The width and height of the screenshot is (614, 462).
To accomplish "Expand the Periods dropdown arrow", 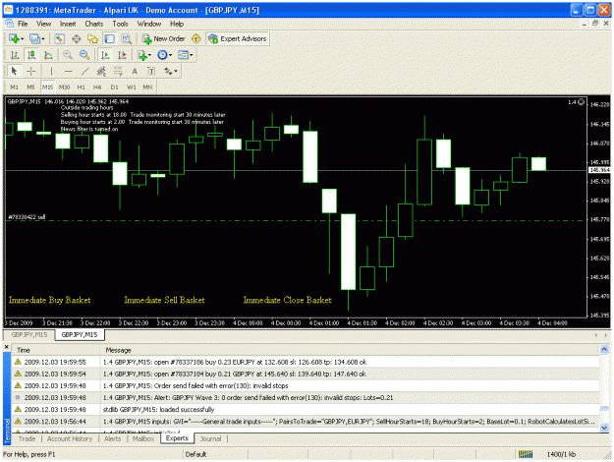I will [x=170, y=55].
